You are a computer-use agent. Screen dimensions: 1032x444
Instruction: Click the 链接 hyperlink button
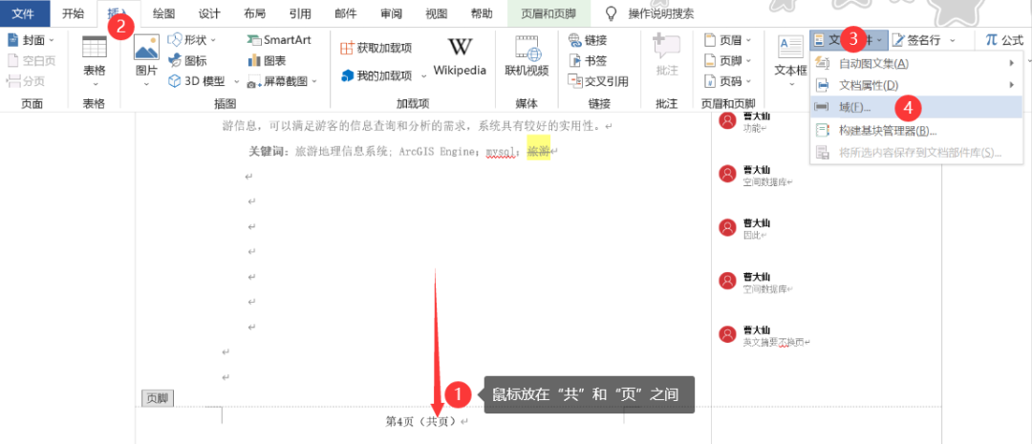pyautogui.click(x=588, y=40)
